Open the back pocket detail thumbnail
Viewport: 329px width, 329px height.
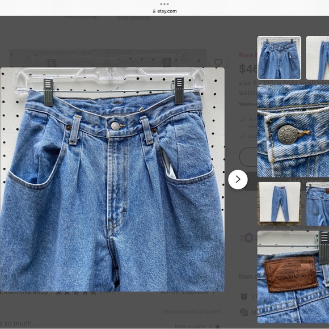point(317,204)
